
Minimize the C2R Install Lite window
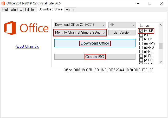(x=138, y=3)
